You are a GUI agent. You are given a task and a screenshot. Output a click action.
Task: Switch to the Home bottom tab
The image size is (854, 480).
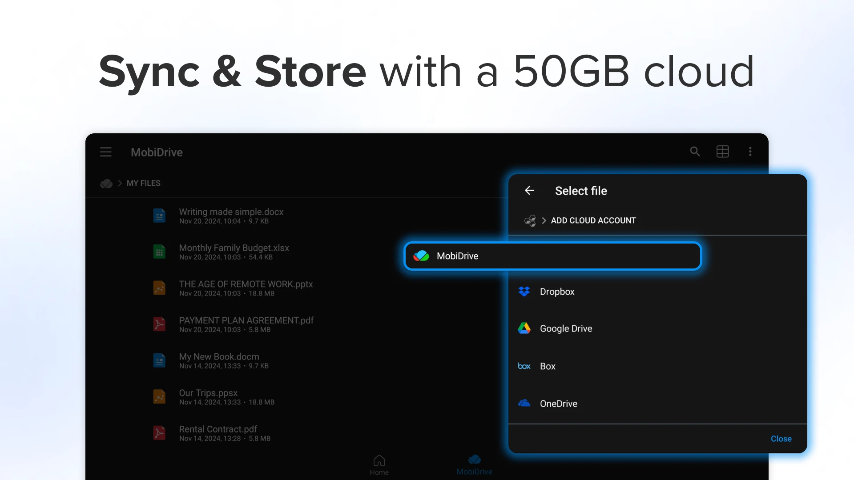[379, 465]
